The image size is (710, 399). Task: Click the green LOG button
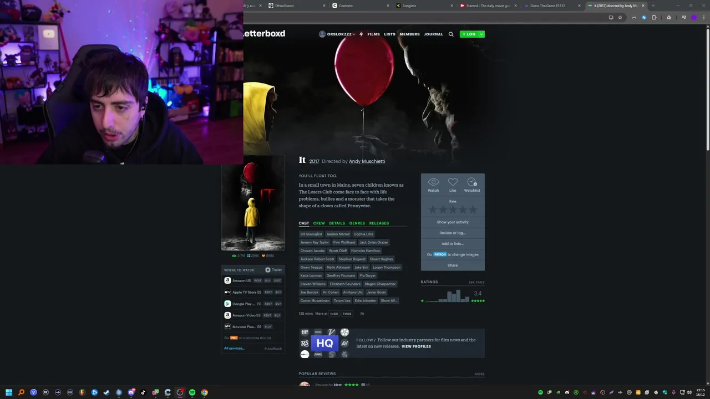point(469,34)
